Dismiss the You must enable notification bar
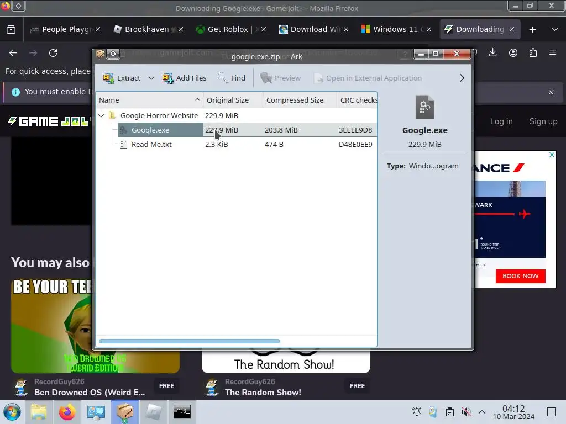The image size is (566, 424). [551, 92]
